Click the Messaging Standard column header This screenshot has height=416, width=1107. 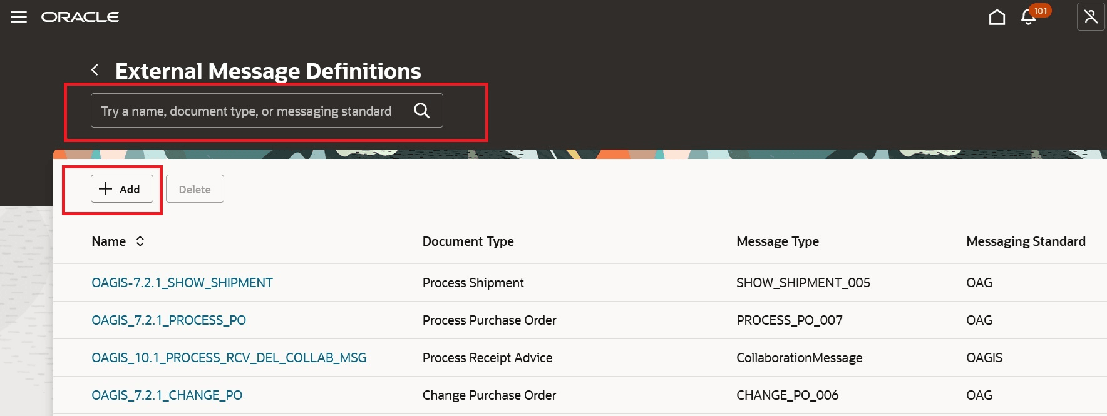(x=1026, y=241)
